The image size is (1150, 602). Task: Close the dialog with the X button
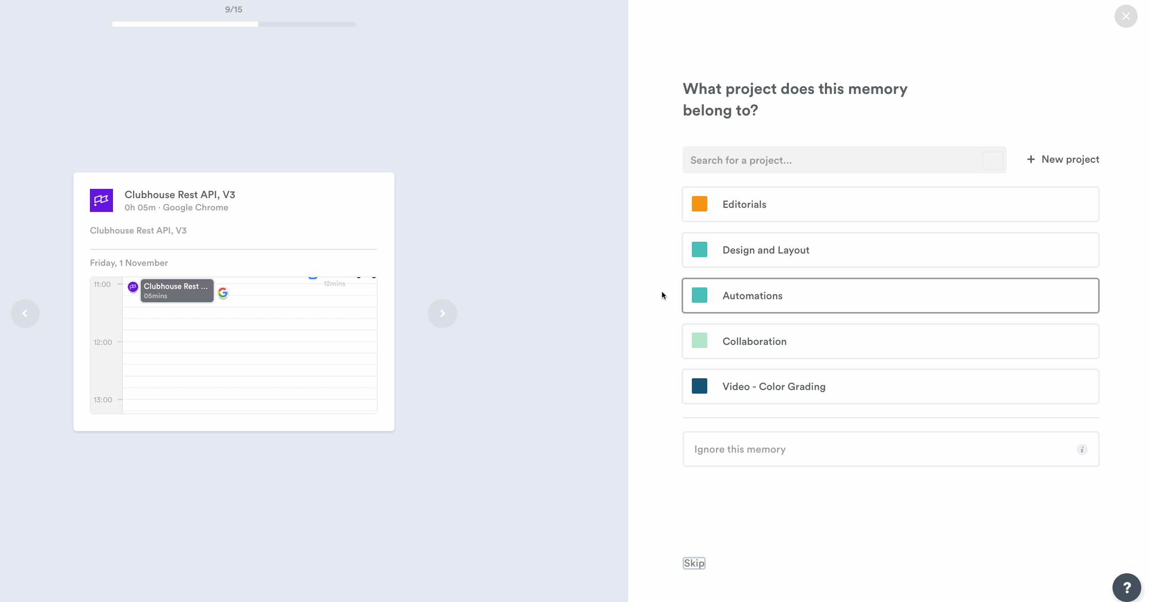click(1126, 16)
